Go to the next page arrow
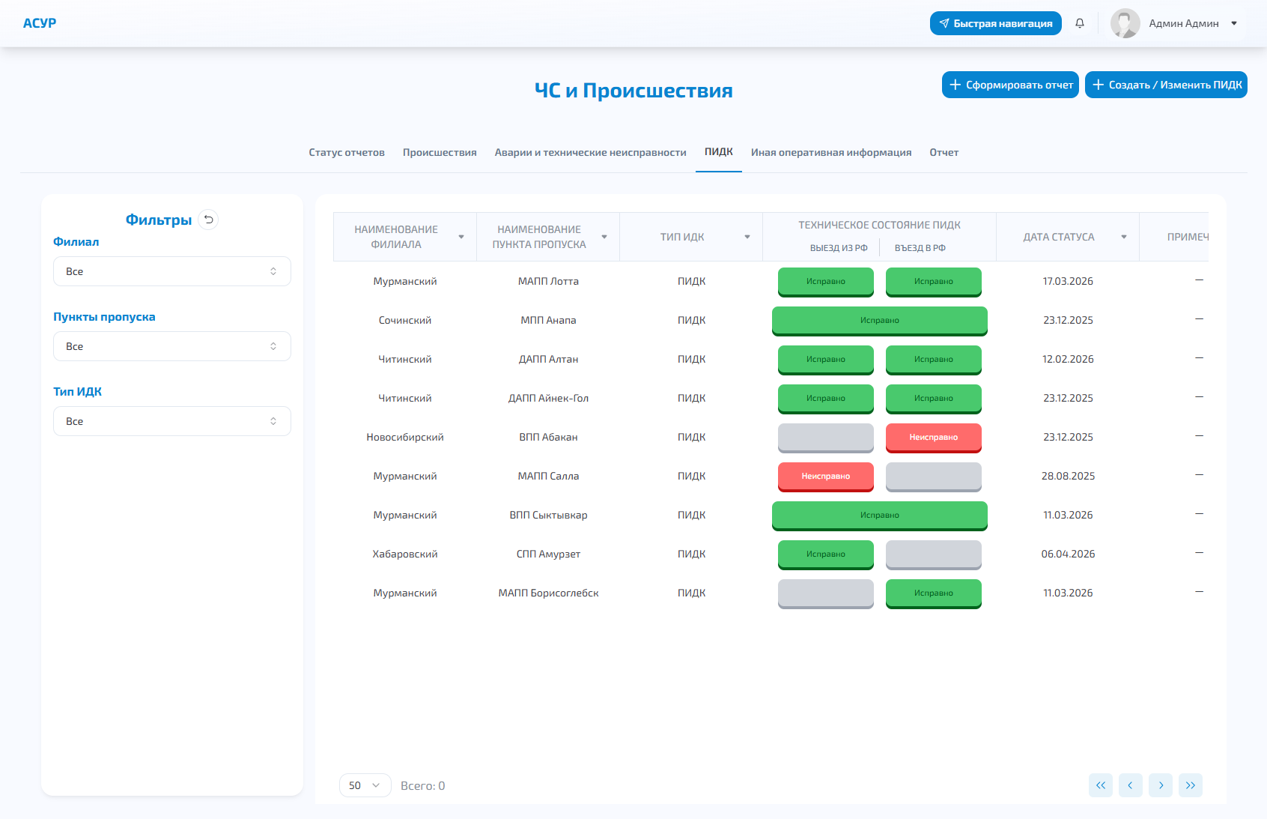Image resolution: width=1267 pixels, height=819 pixels. click(x=1160, y=785)
